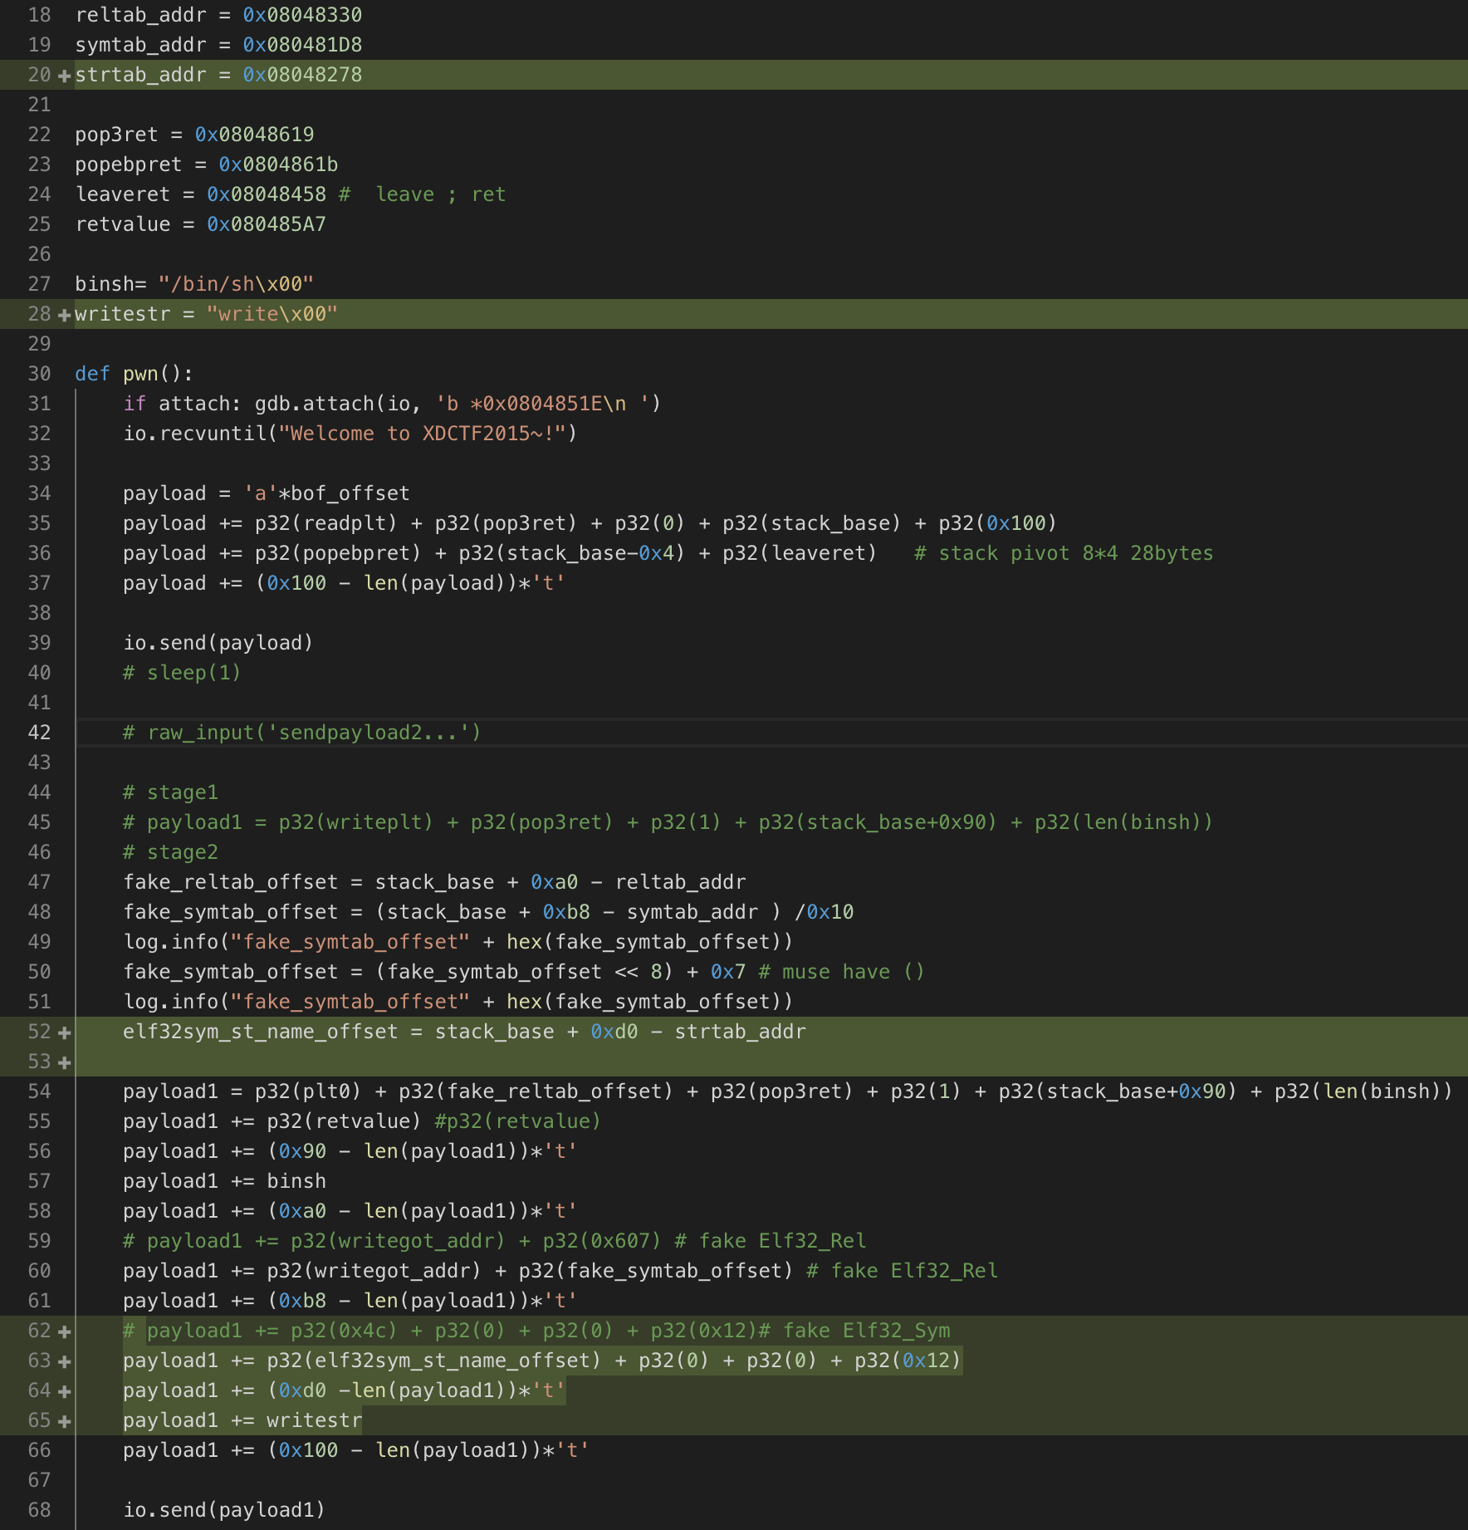Click line number 42 in the gutter
Screen dimensions: 1468x1530
[39, 733]
